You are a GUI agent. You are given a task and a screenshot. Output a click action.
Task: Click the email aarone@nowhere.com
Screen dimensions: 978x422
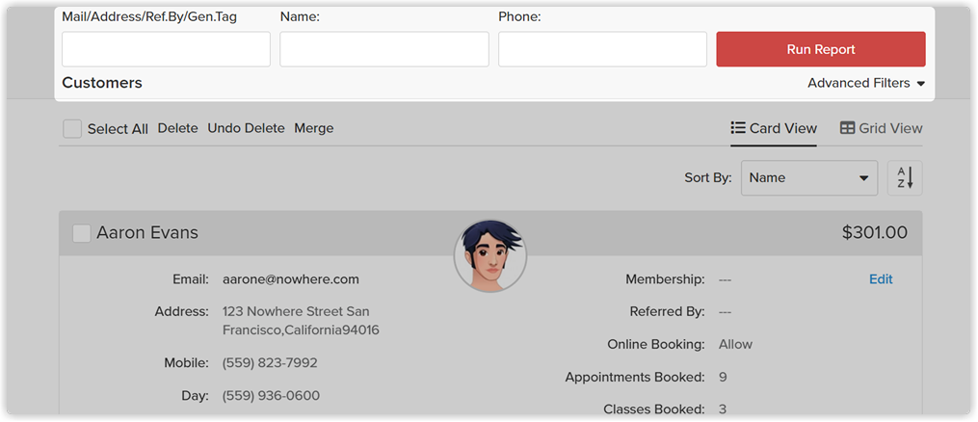(x=291, y=279)
